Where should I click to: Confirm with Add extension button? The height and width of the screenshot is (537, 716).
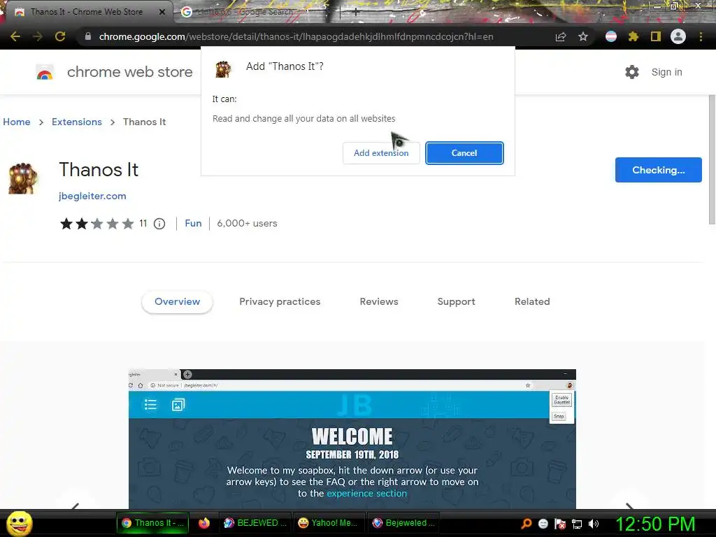(381, 153)
